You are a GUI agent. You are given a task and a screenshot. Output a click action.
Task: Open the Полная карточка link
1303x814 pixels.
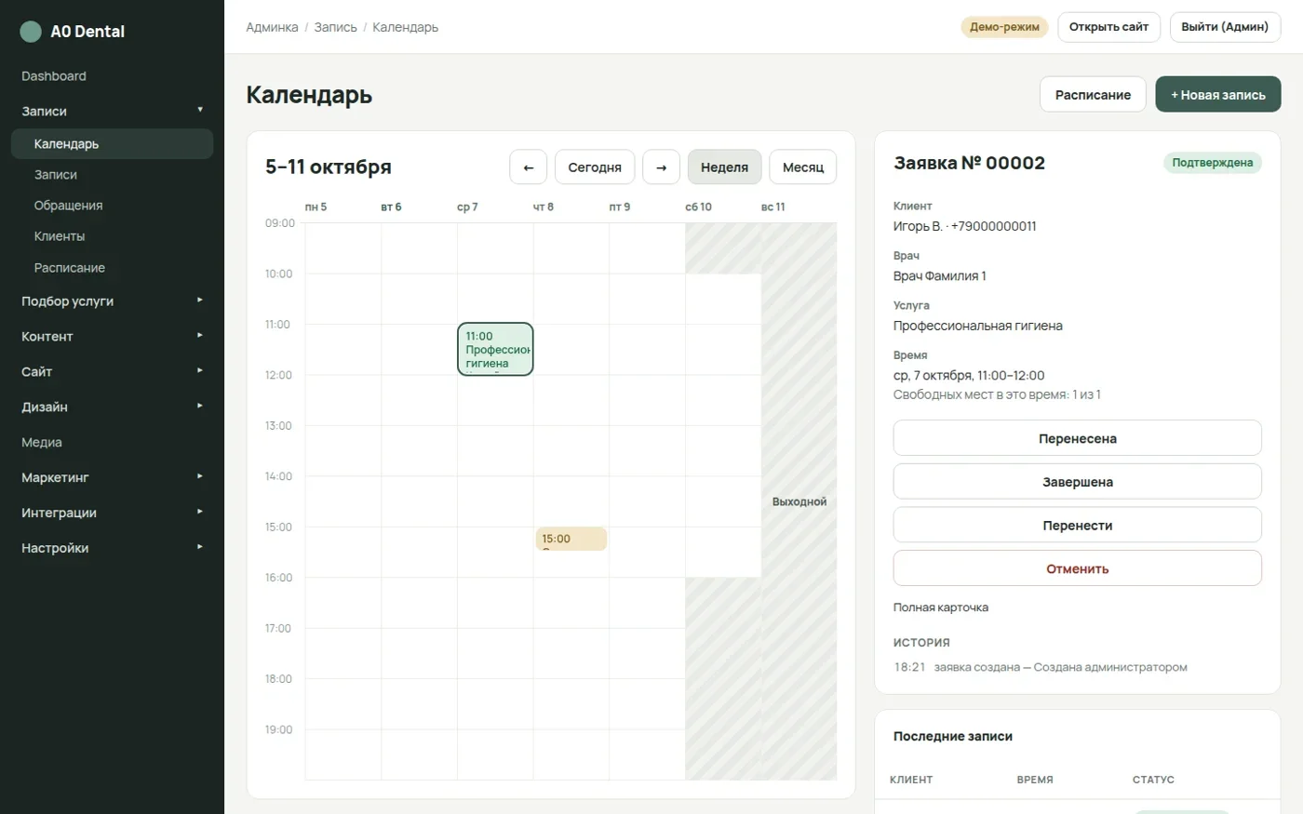pos(941,607)
